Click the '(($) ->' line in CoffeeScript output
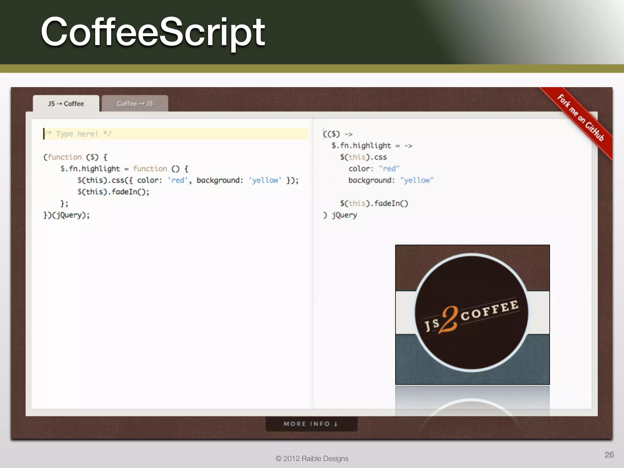Image resolution: width=624 pixels, height=468 pixels. (338, 134)
